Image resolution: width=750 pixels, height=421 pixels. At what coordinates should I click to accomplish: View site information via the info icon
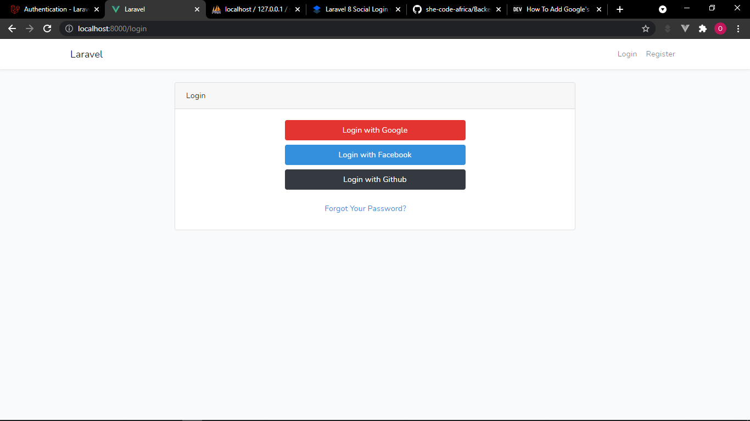(x=69, y=29)
